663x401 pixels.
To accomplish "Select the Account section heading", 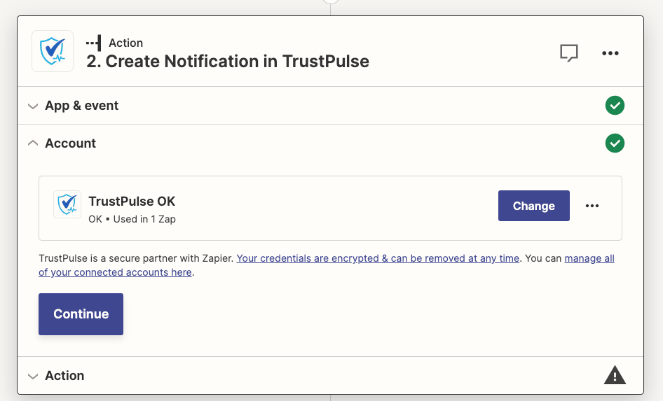I will click(70, 143).
